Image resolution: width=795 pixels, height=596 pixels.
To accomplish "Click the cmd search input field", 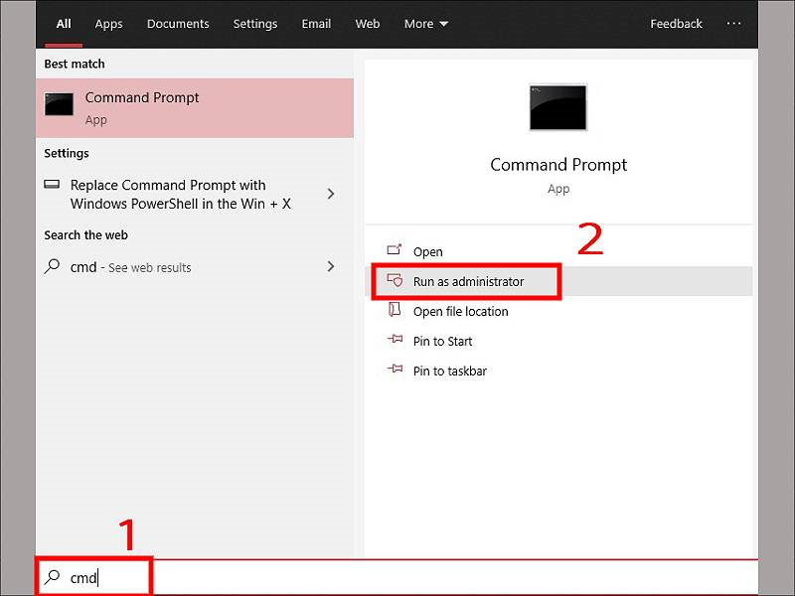I will [92, 577].
